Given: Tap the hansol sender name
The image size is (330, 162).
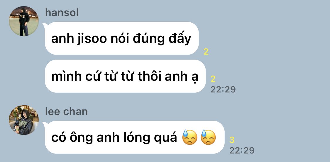Looking at the screenshot, I should pyautogui.click(x=62, y=13).
